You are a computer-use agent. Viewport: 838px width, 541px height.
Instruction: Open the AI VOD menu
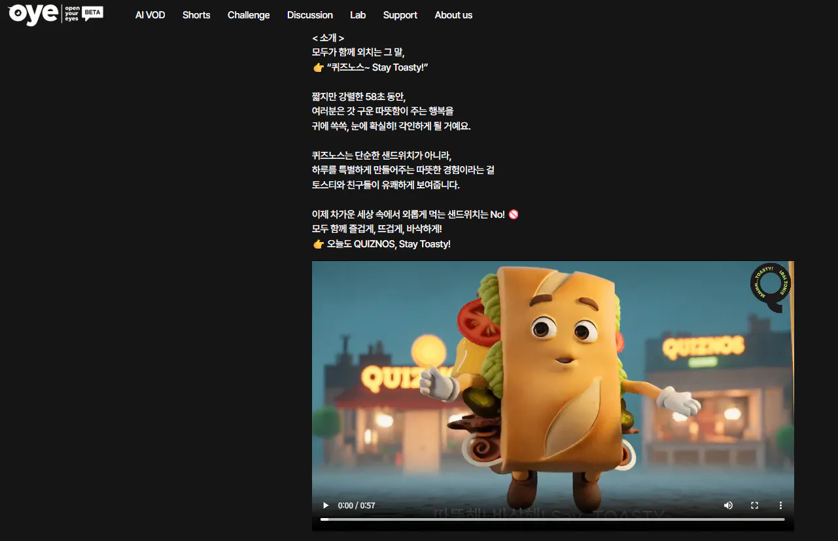(x=150, y=15)
